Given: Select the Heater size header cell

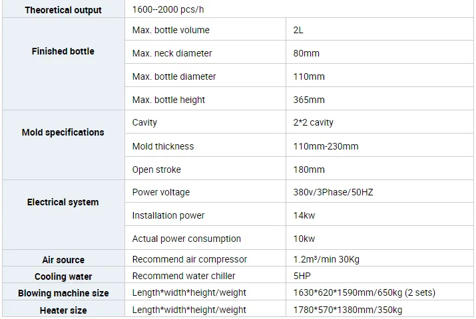Looking at the screenshot, I should click(63, 310).
